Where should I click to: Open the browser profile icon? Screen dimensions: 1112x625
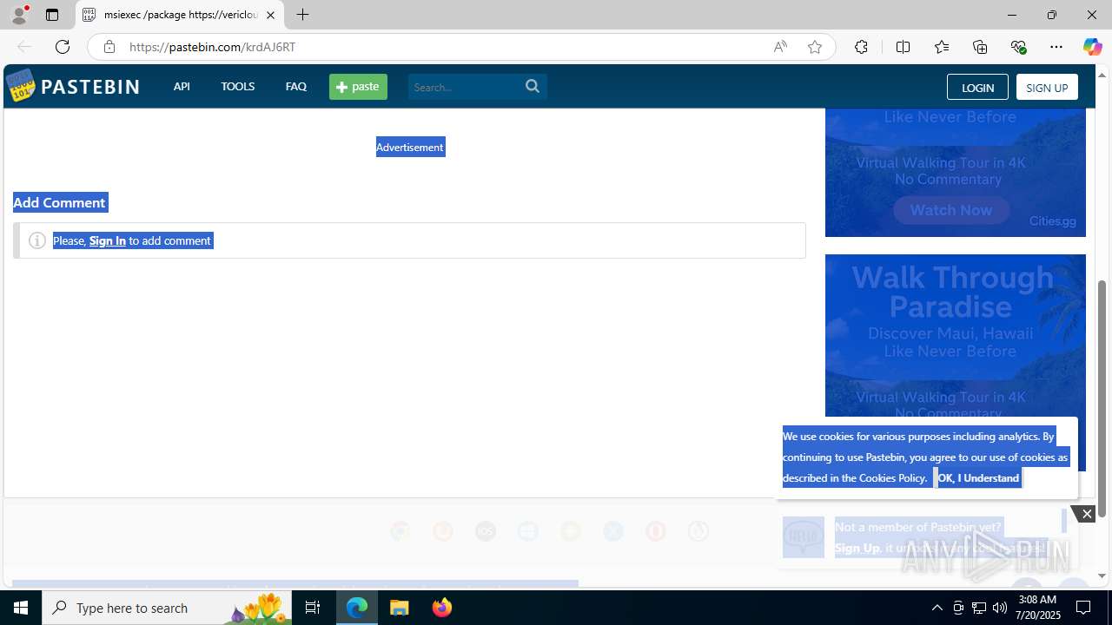click(19, 15)
